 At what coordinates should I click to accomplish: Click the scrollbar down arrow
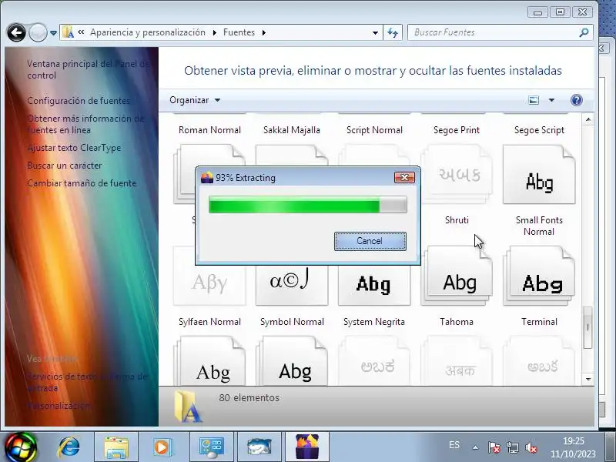tap(588, 379)
